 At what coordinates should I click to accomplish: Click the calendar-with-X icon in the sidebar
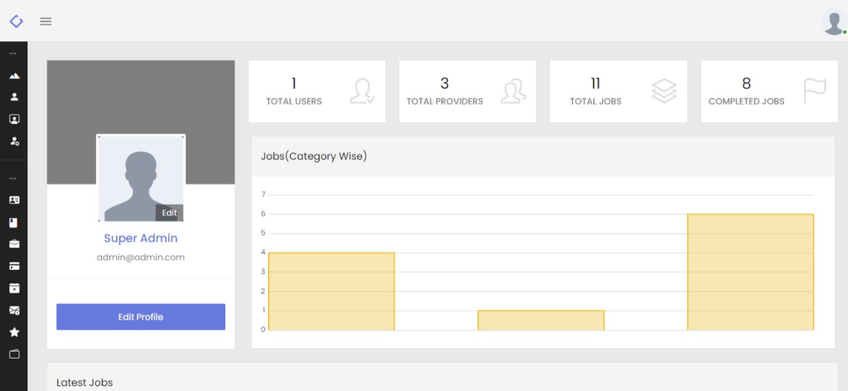click(x=14, y=288)
